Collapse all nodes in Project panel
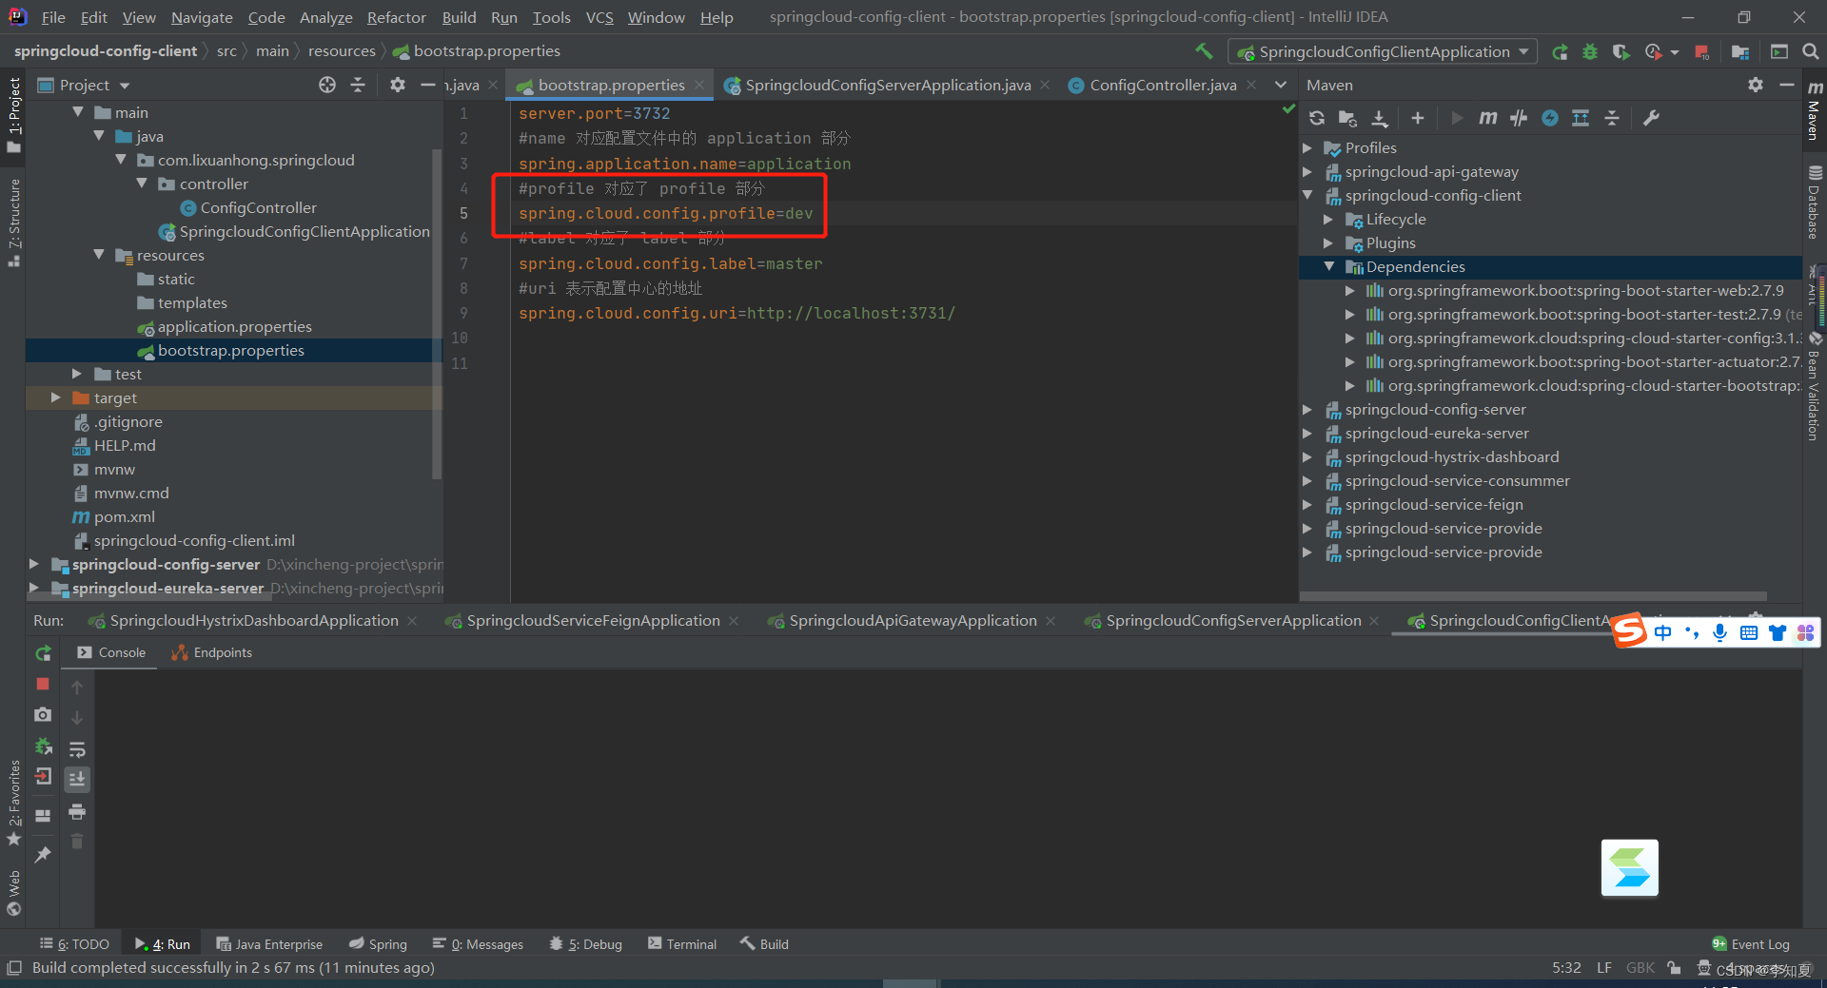Screen dimensions: 1827x988 pos(358,85)
